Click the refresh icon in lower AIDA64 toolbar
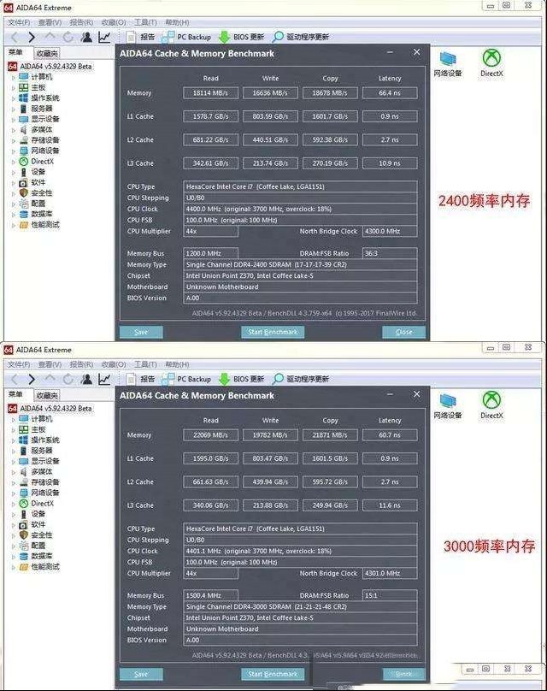Image resolution: width=547 pixels, height=691 pixels. tap(68, 379)
